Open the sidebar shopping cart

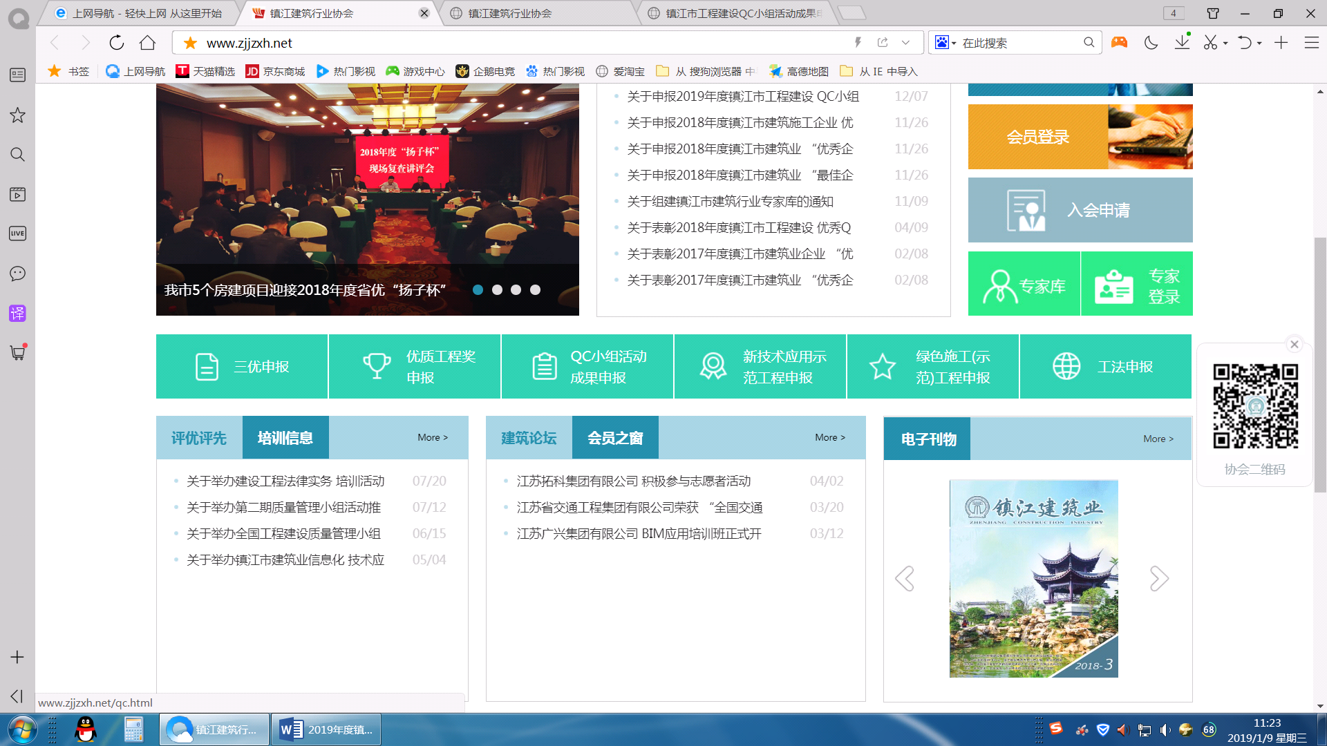click(17, 353)
